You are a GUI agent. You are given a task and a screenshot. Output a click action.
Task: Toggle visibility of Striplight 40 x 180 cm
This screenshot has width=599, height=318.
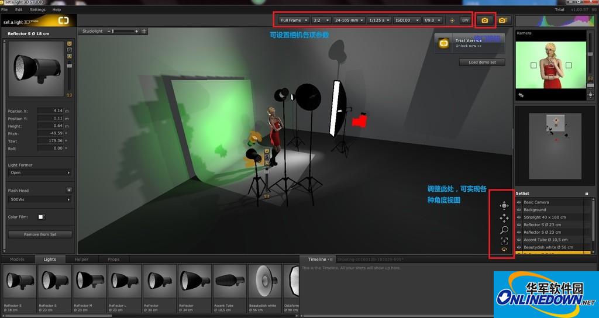519,217
